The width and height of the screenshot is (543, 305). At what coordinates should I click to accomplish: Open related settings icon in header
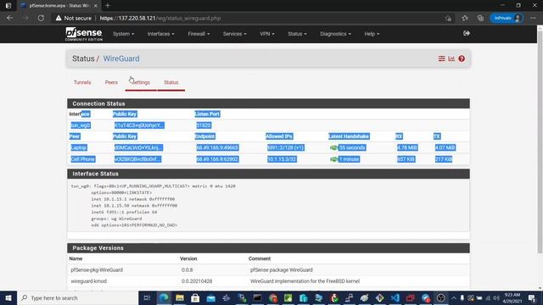441,58
